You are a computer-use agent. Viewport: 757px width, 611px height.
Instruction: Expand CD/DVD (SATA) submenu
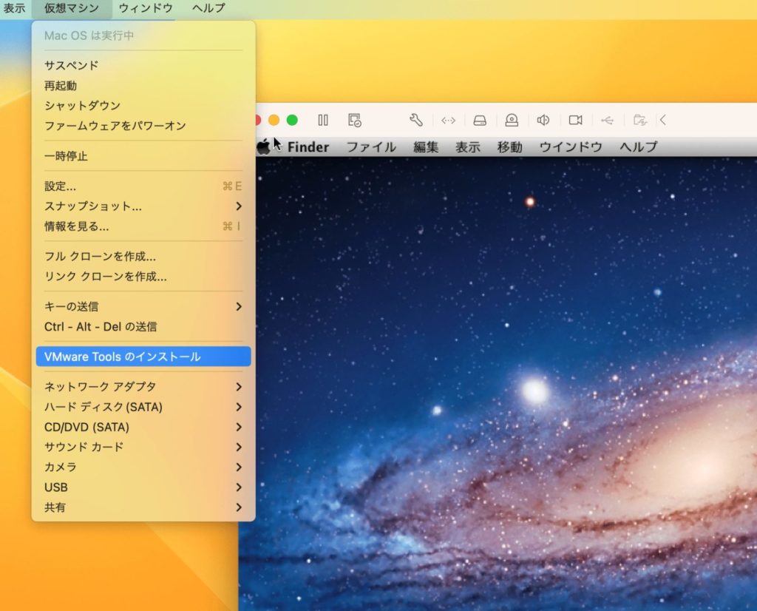pos(143,427)
